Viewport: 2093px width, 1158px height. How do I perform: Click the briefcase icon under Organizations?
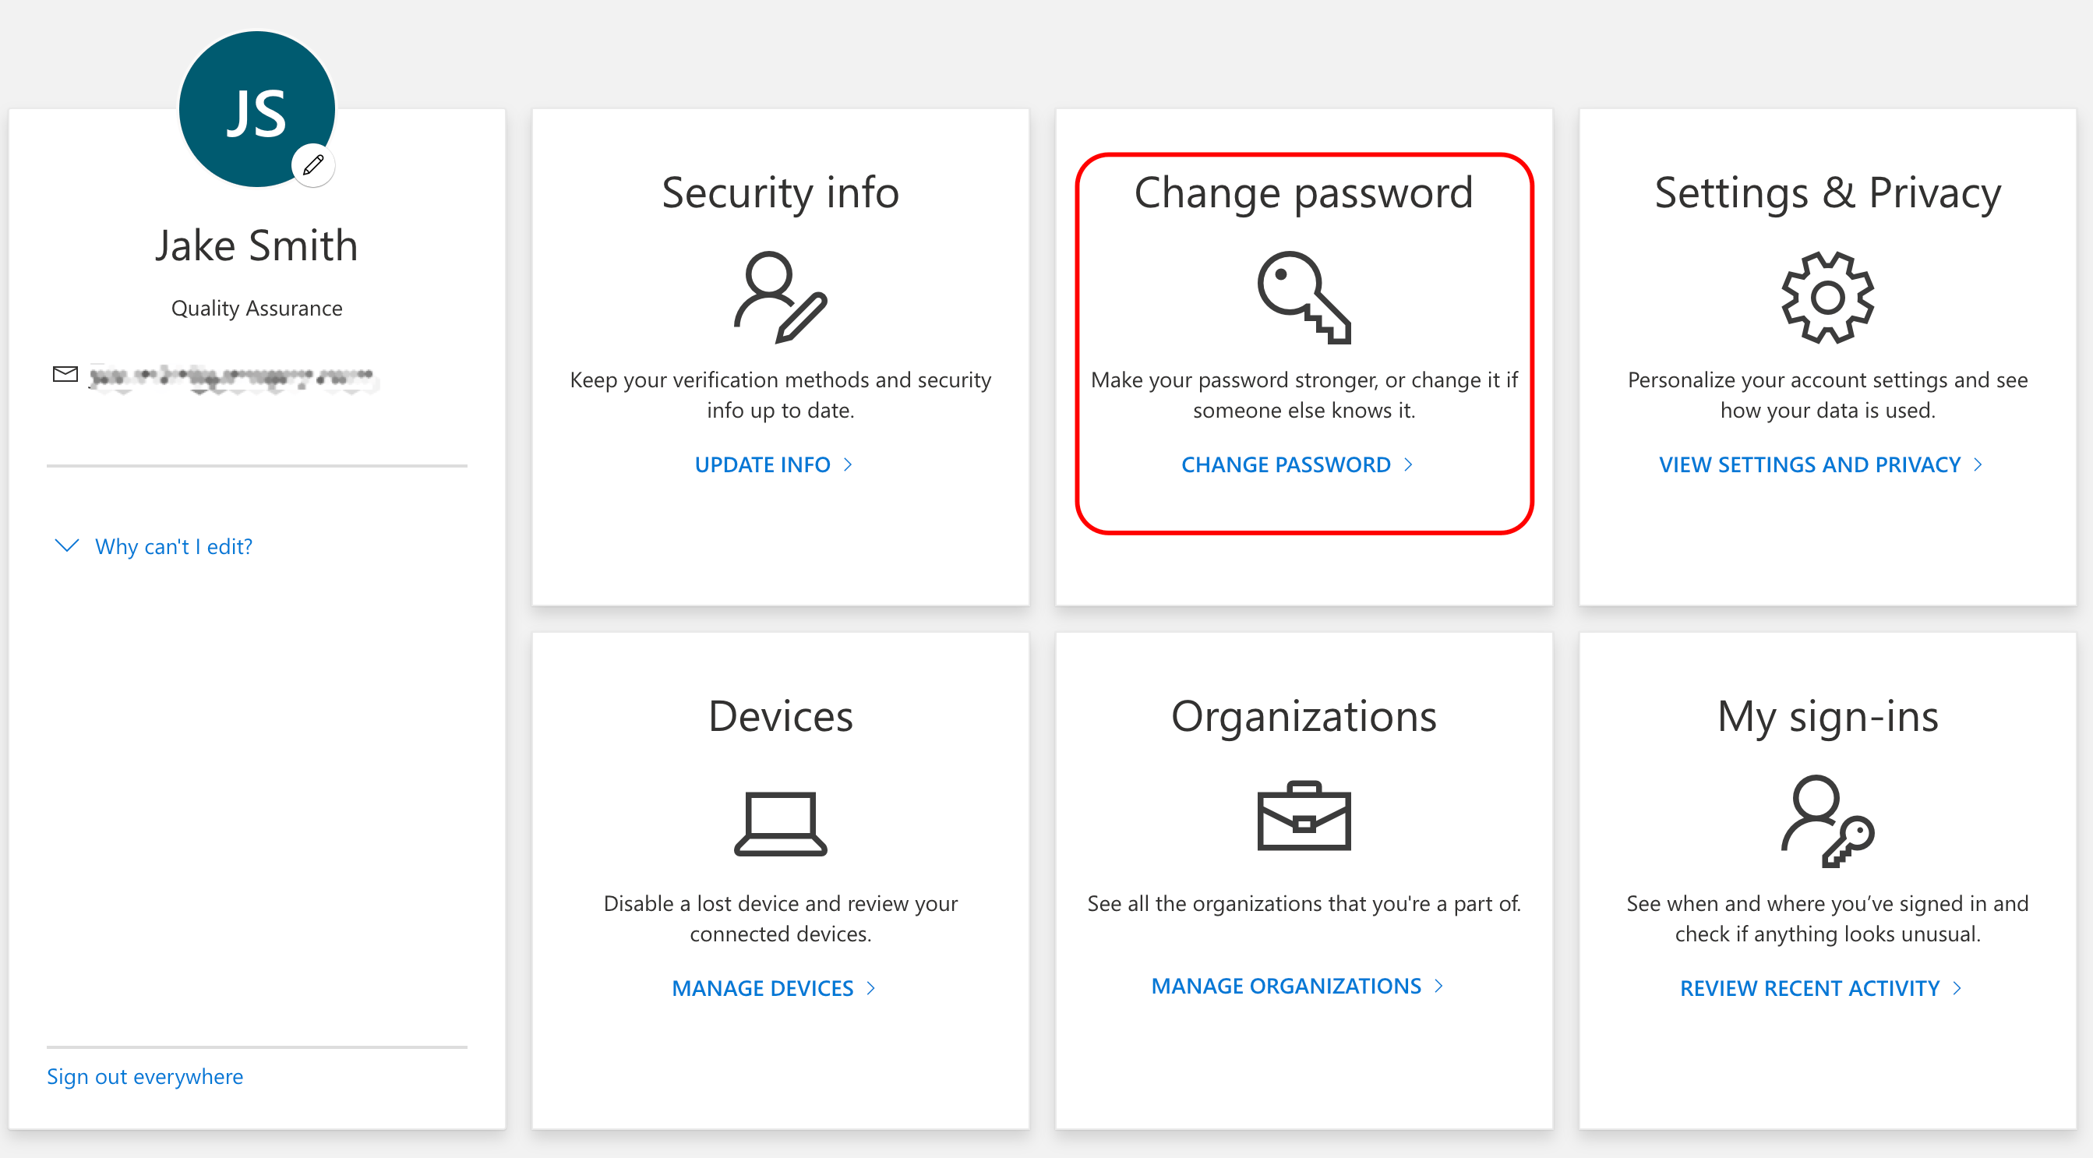pos(1303,817)
